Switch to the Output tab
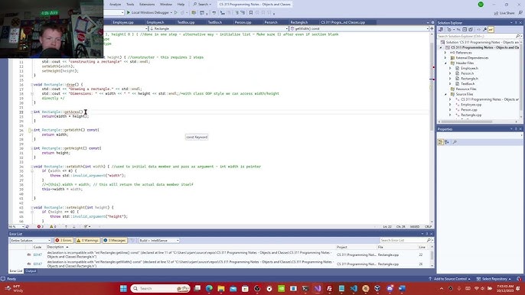Image resolution: width=525 pixels, height=295 pixels. click(x=31, y=271)
